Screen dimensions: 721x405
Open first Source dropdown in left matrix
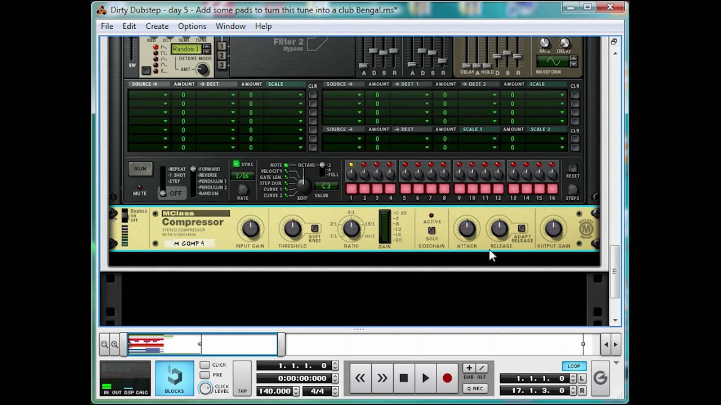149,95
